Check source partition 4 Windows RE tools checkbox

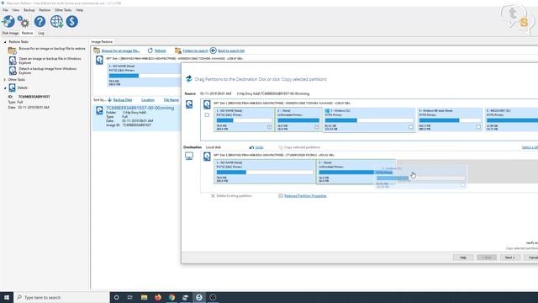[478, 127]
